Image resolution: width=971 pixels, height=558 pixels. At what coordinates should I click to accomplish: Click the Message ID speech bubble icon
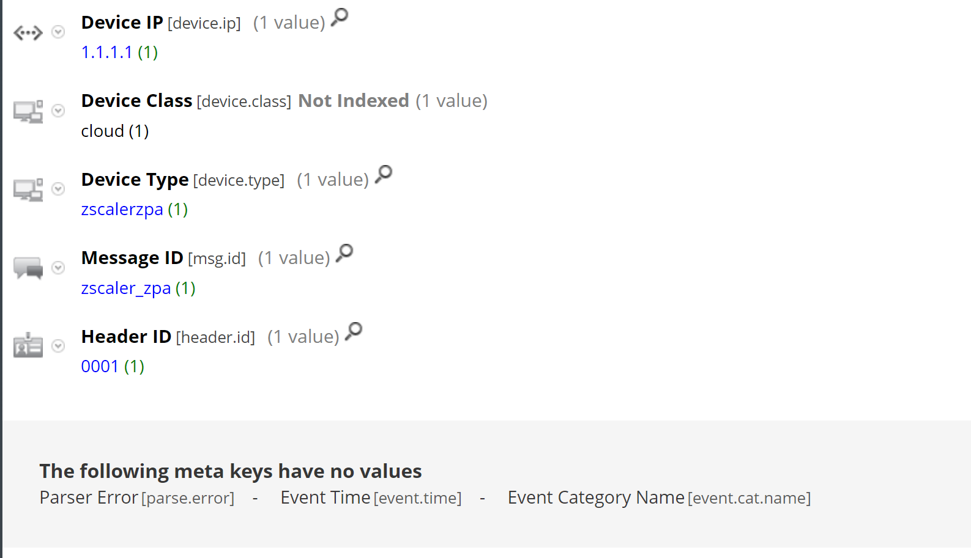[28, 268]
